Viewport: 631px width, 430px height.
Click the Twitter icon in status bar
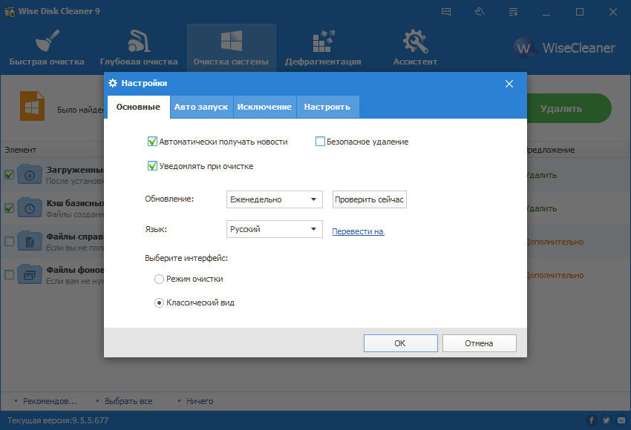pyautogui.click(x=607, y=420)
